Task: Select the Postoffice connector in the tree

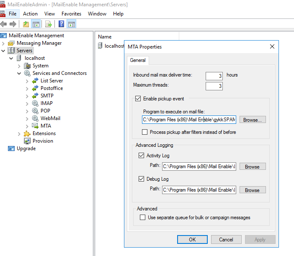Action: click(52, 88)
